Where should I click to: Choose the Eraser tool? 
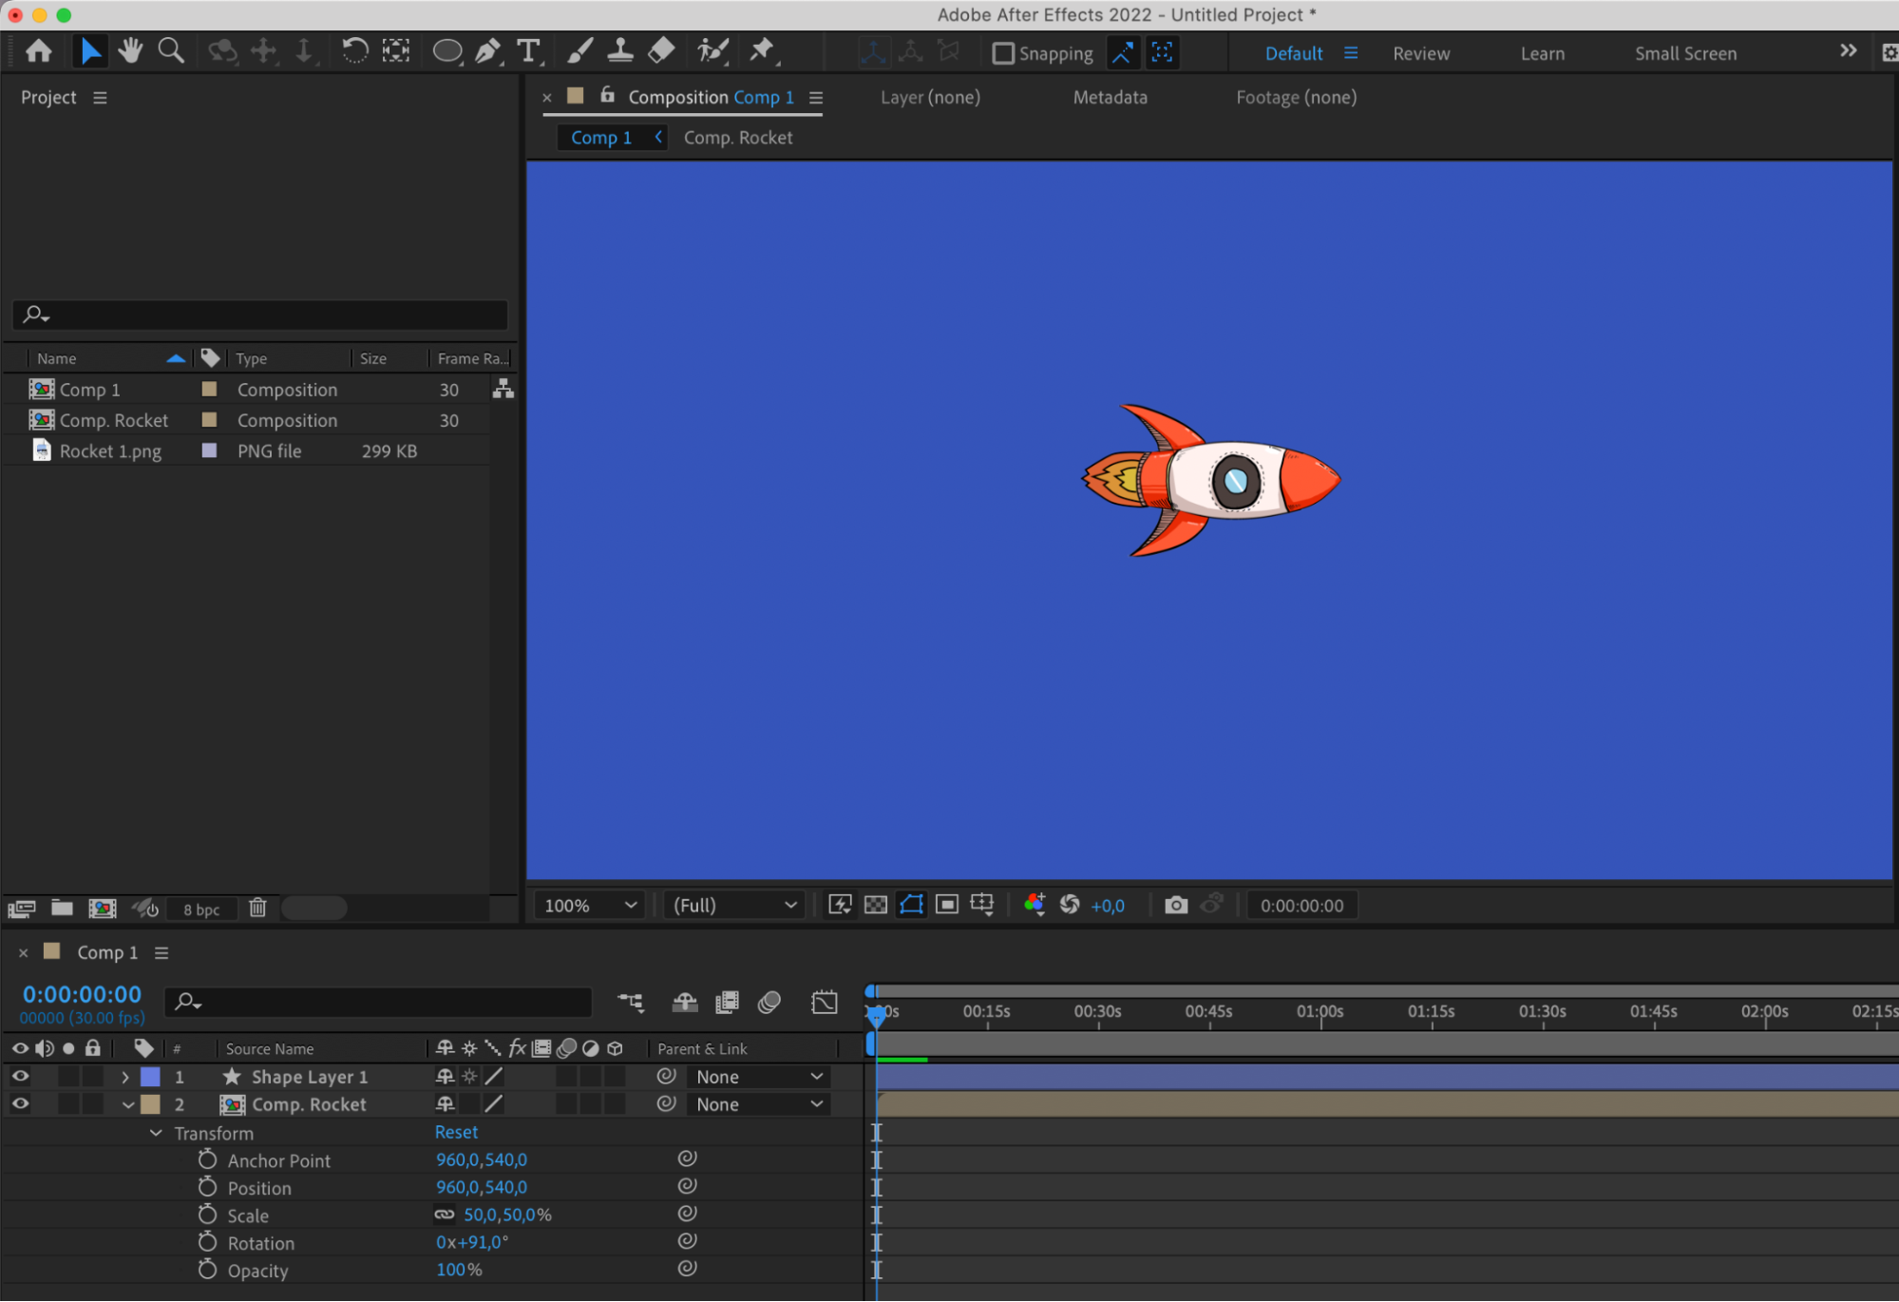661,51
